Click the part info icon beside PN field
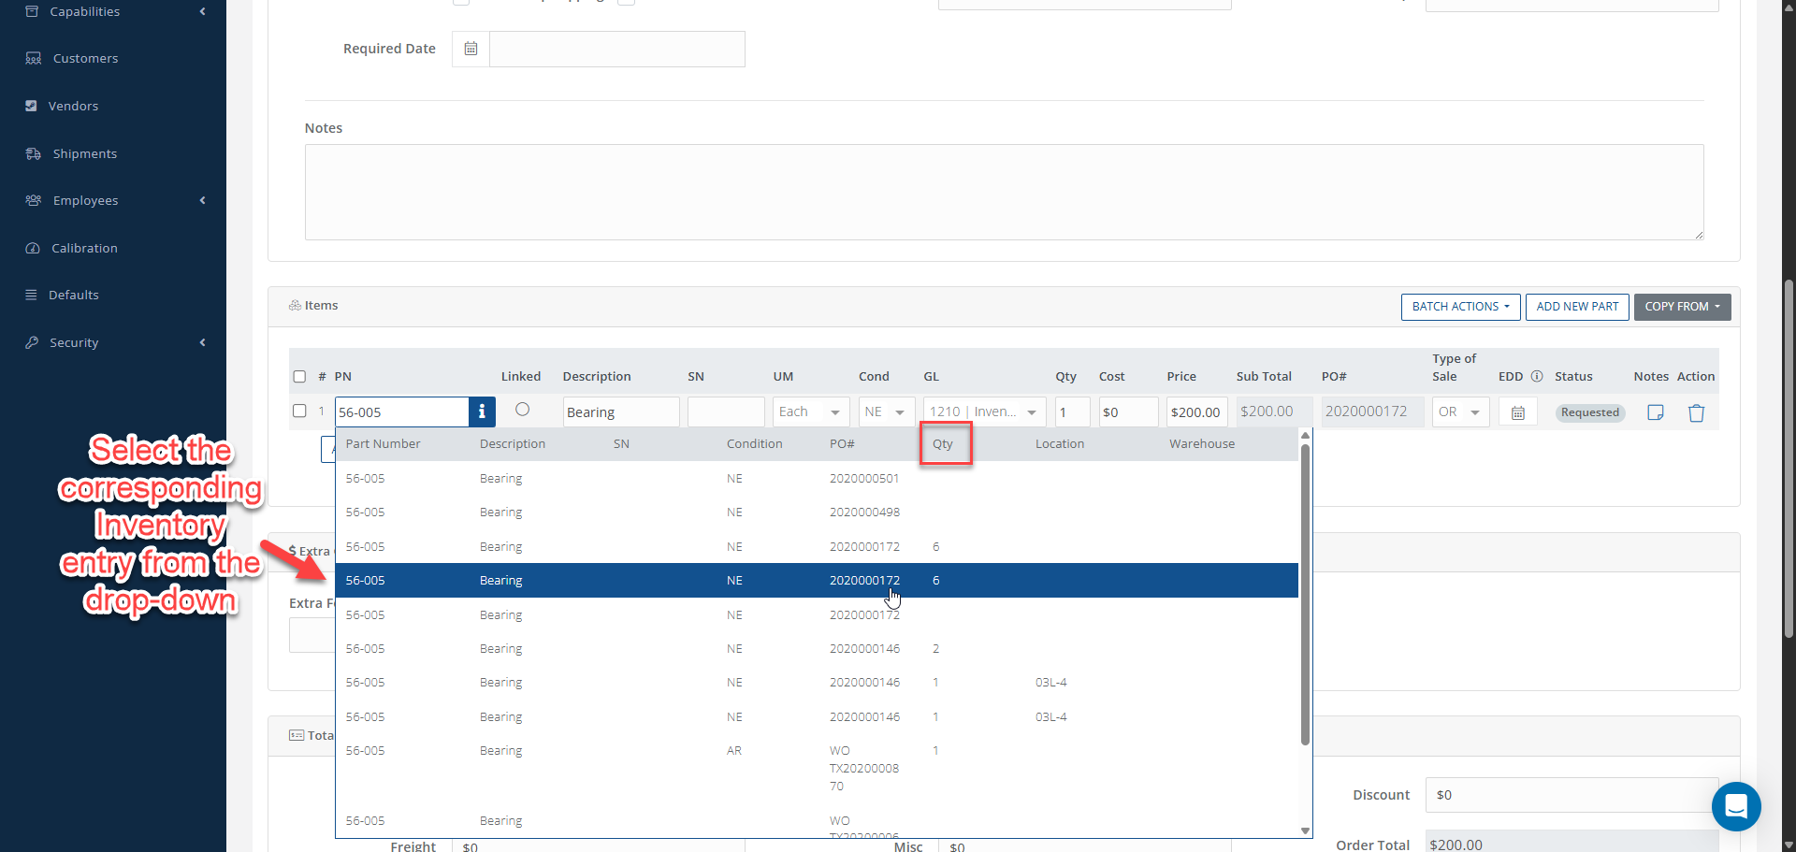 pos(482,412)
